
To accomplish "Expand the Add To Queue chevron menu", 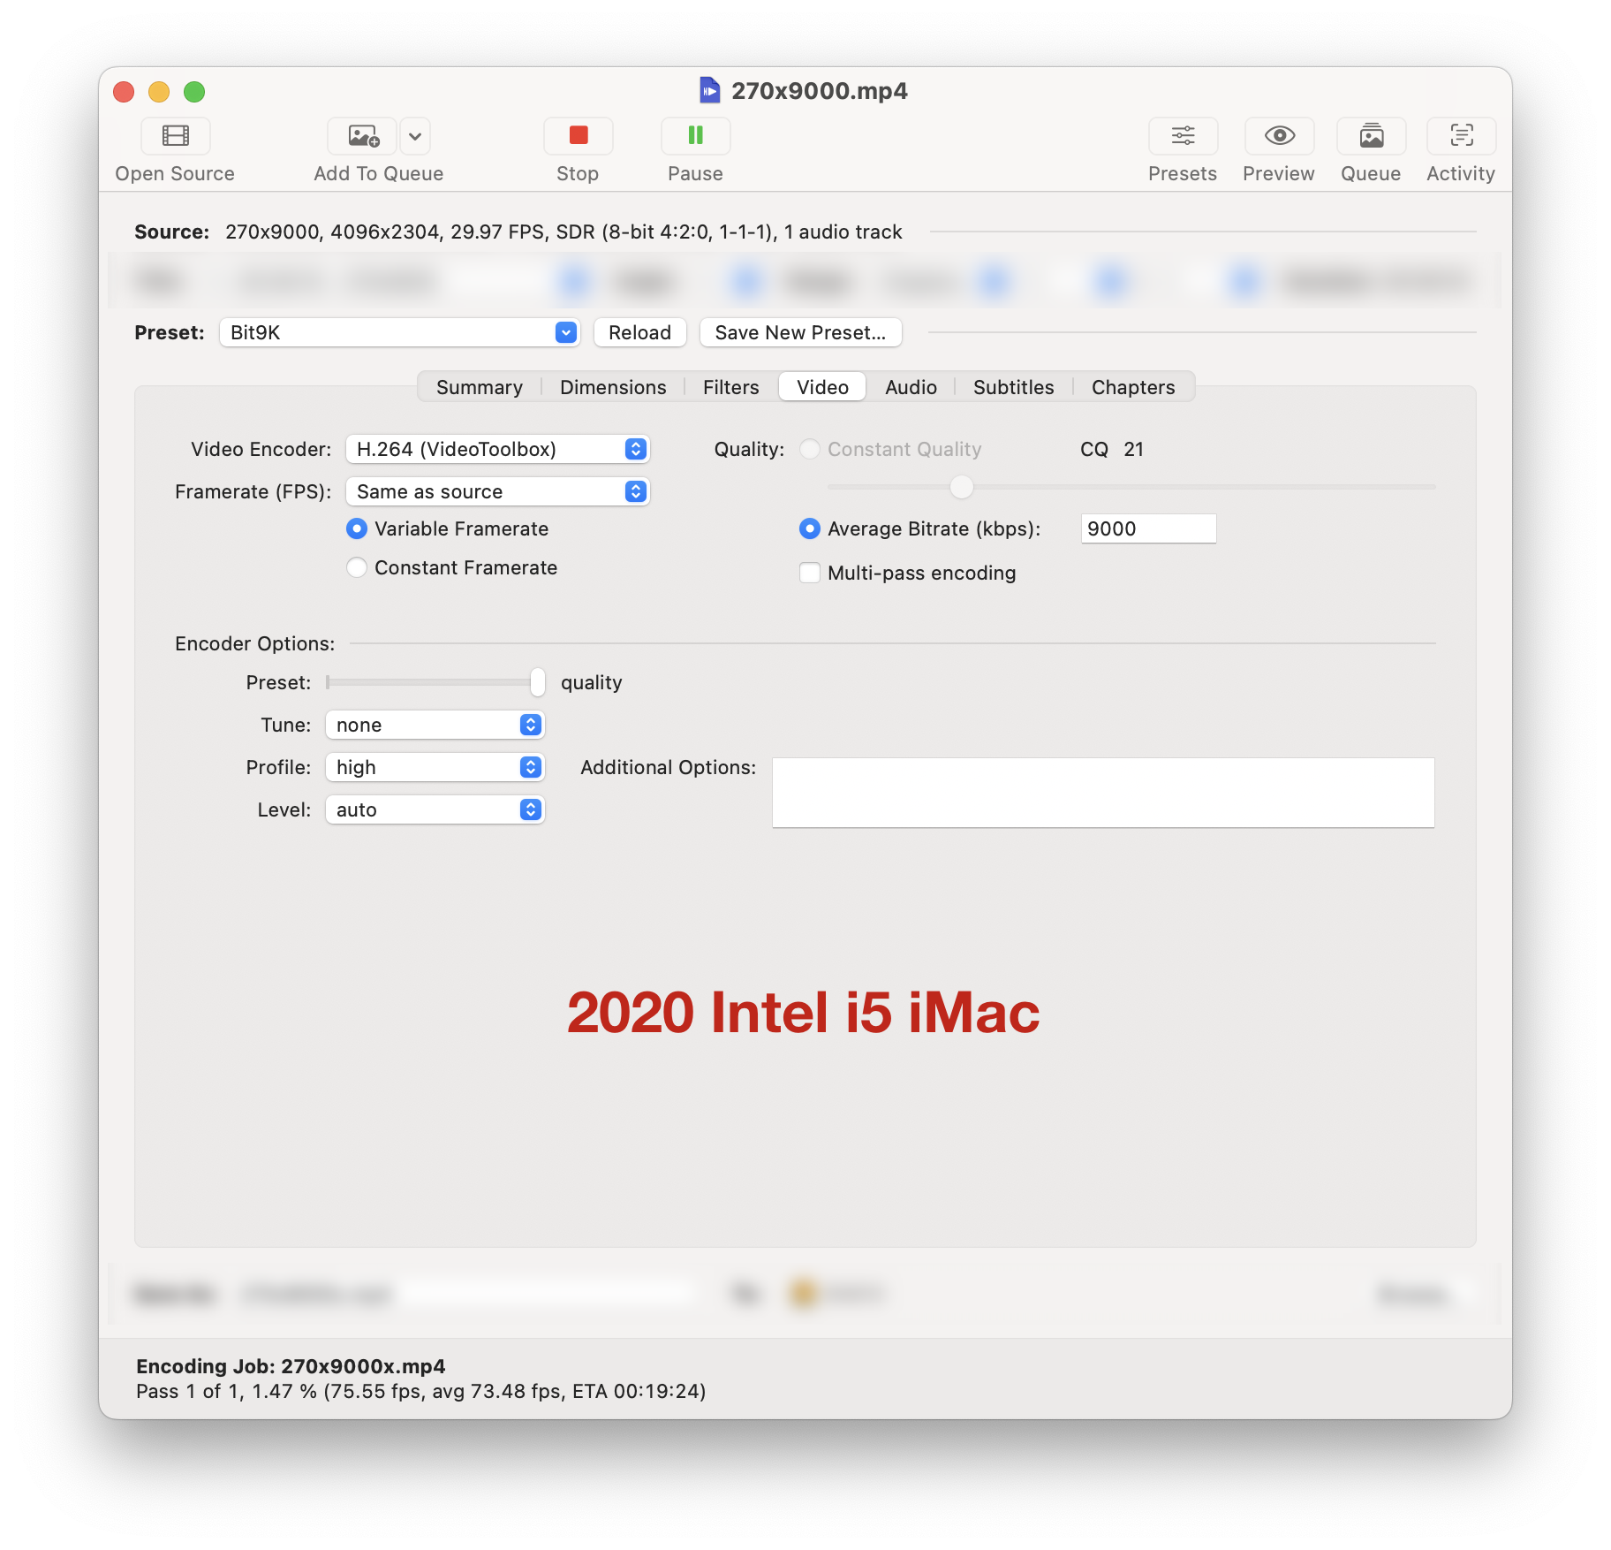I will pyautogui.click(x=415, y=136).
